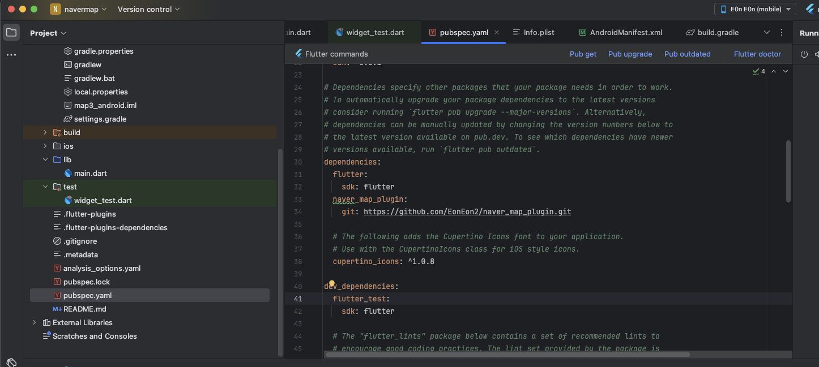Open the E0n E0n (mobile) device selector
Screen dimensions: 819x367
tap(756, 9)
